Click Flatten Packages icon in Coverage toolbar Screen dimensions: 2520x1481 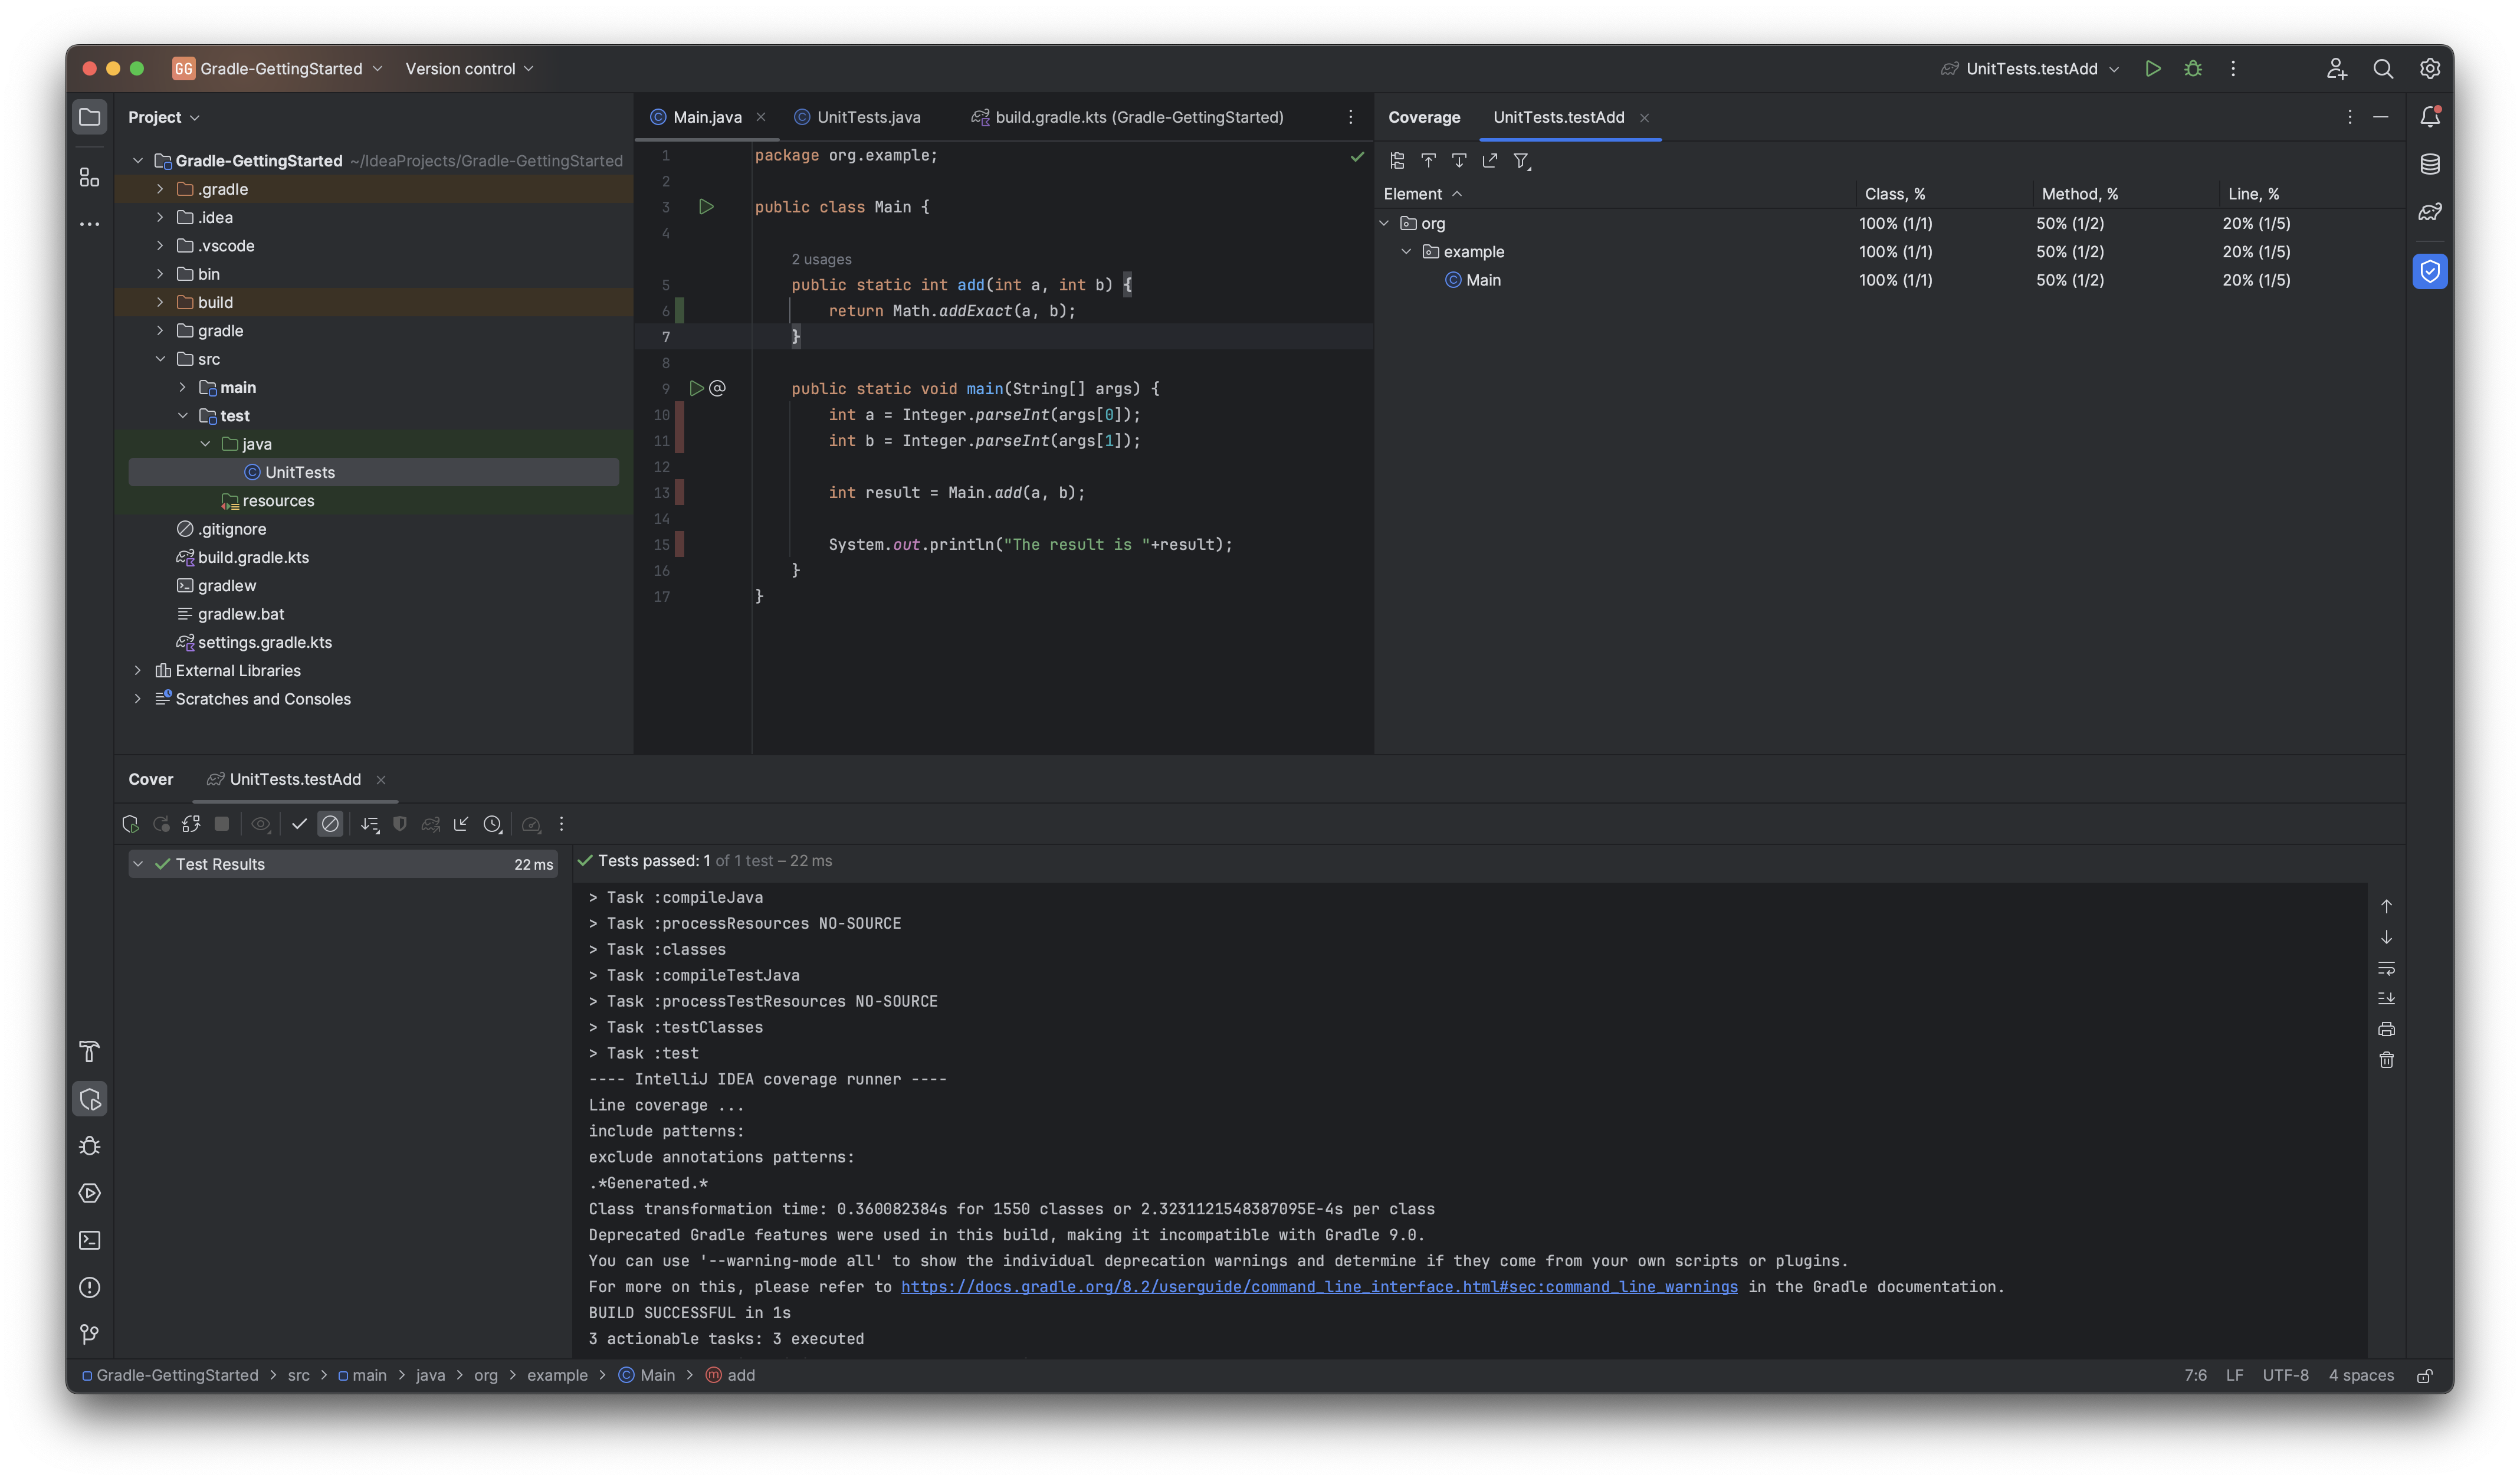1397,160
